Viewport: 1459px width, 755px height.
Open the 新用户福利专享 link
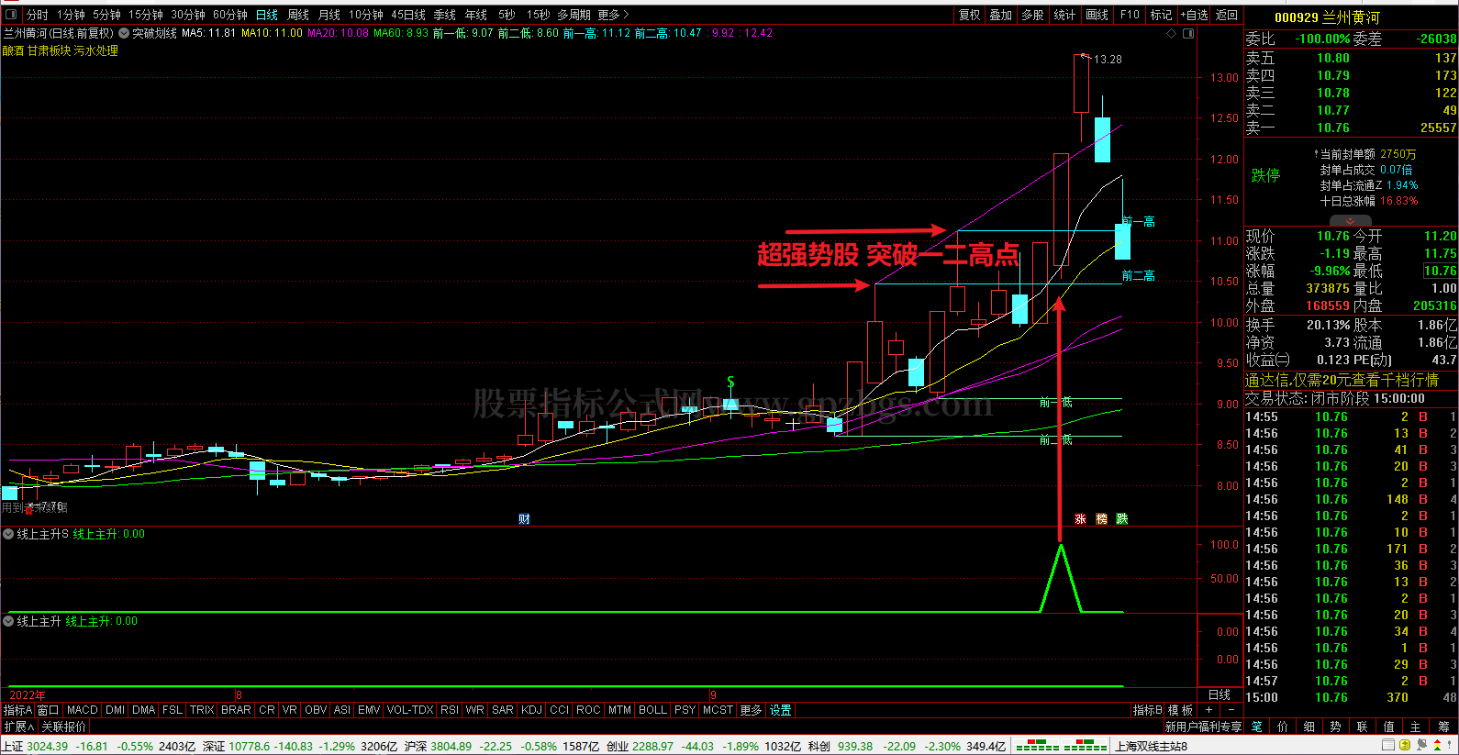[1203, 727]
